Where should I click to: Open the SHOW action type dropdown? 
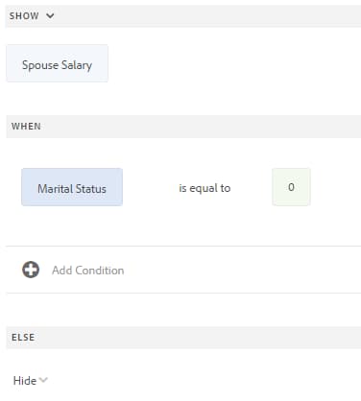tap(32, 15)
